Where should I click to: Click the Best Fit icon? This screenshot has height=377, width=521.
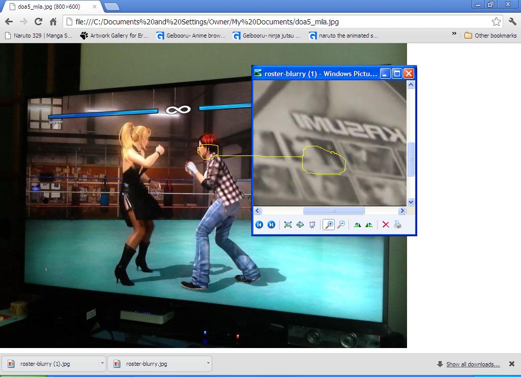[x=288, y=225]
